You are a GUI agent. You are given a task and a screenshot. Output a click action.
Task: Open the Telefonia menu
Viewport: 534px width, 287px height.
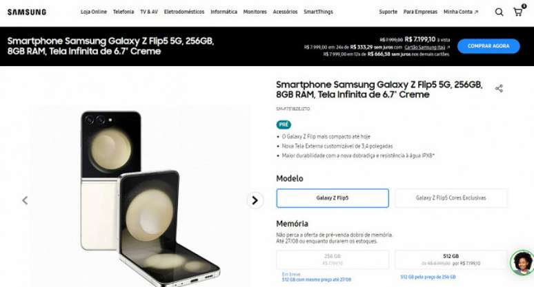[123, 12]
